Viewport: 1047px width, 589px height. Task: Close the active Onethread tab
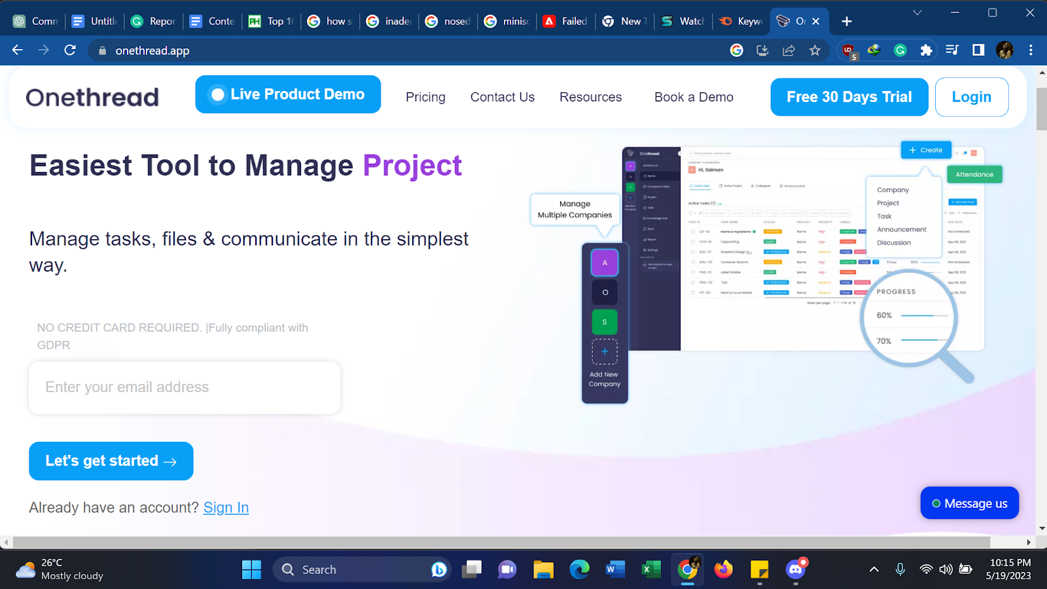816,22
